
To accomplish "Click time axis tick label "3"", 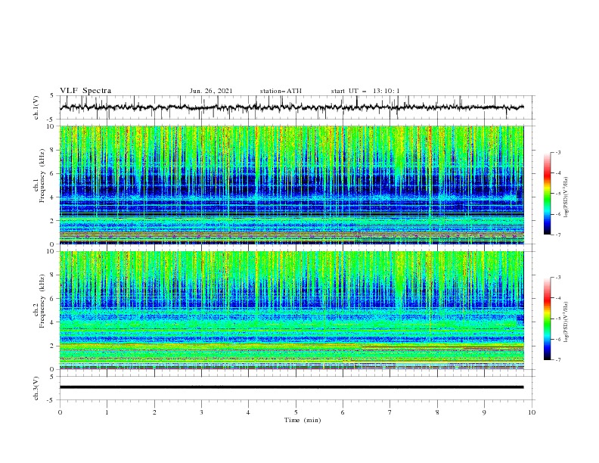I will tap(201, 412).
